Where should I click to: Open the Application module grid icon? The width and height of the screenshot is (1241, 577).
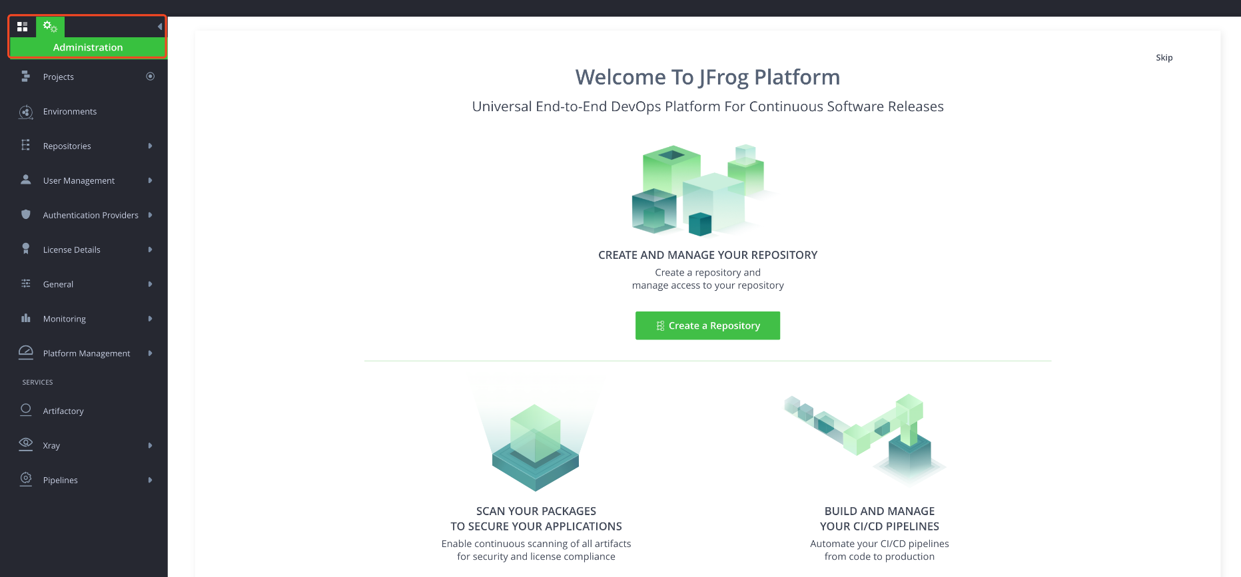point(22,27)
